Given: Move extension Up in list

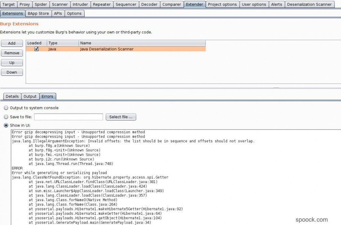Looking at the screenshot, I should [x=12, y=63].
